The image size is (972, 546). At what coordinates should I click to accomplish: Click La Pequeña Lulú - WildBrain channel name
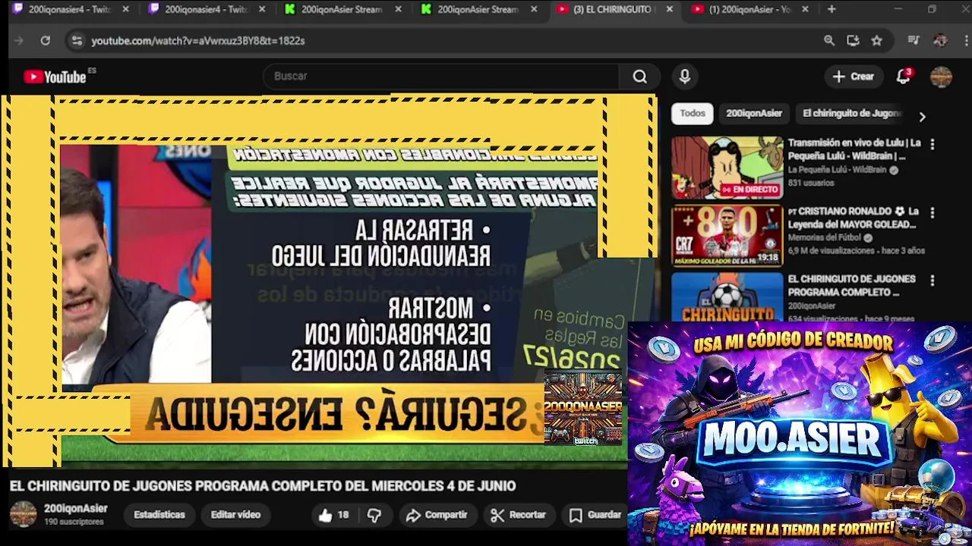coord(837,170)
